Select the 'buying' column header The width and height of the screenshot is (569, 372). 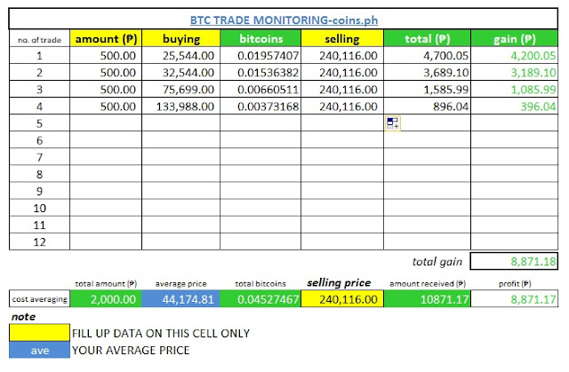(x=181, y=38)
